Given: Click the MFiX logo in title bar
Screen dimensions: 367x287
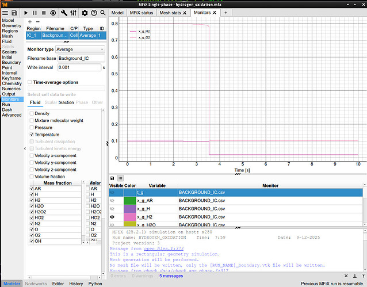Looking at the screenshot, I should click(x=5, y=4).
